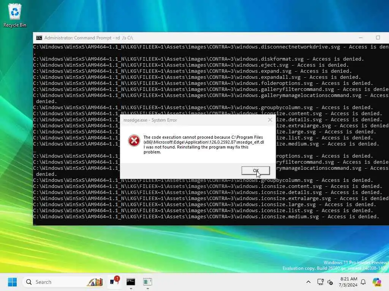
Task: Click the windows.expandall.svg output line
Action: 197,77
